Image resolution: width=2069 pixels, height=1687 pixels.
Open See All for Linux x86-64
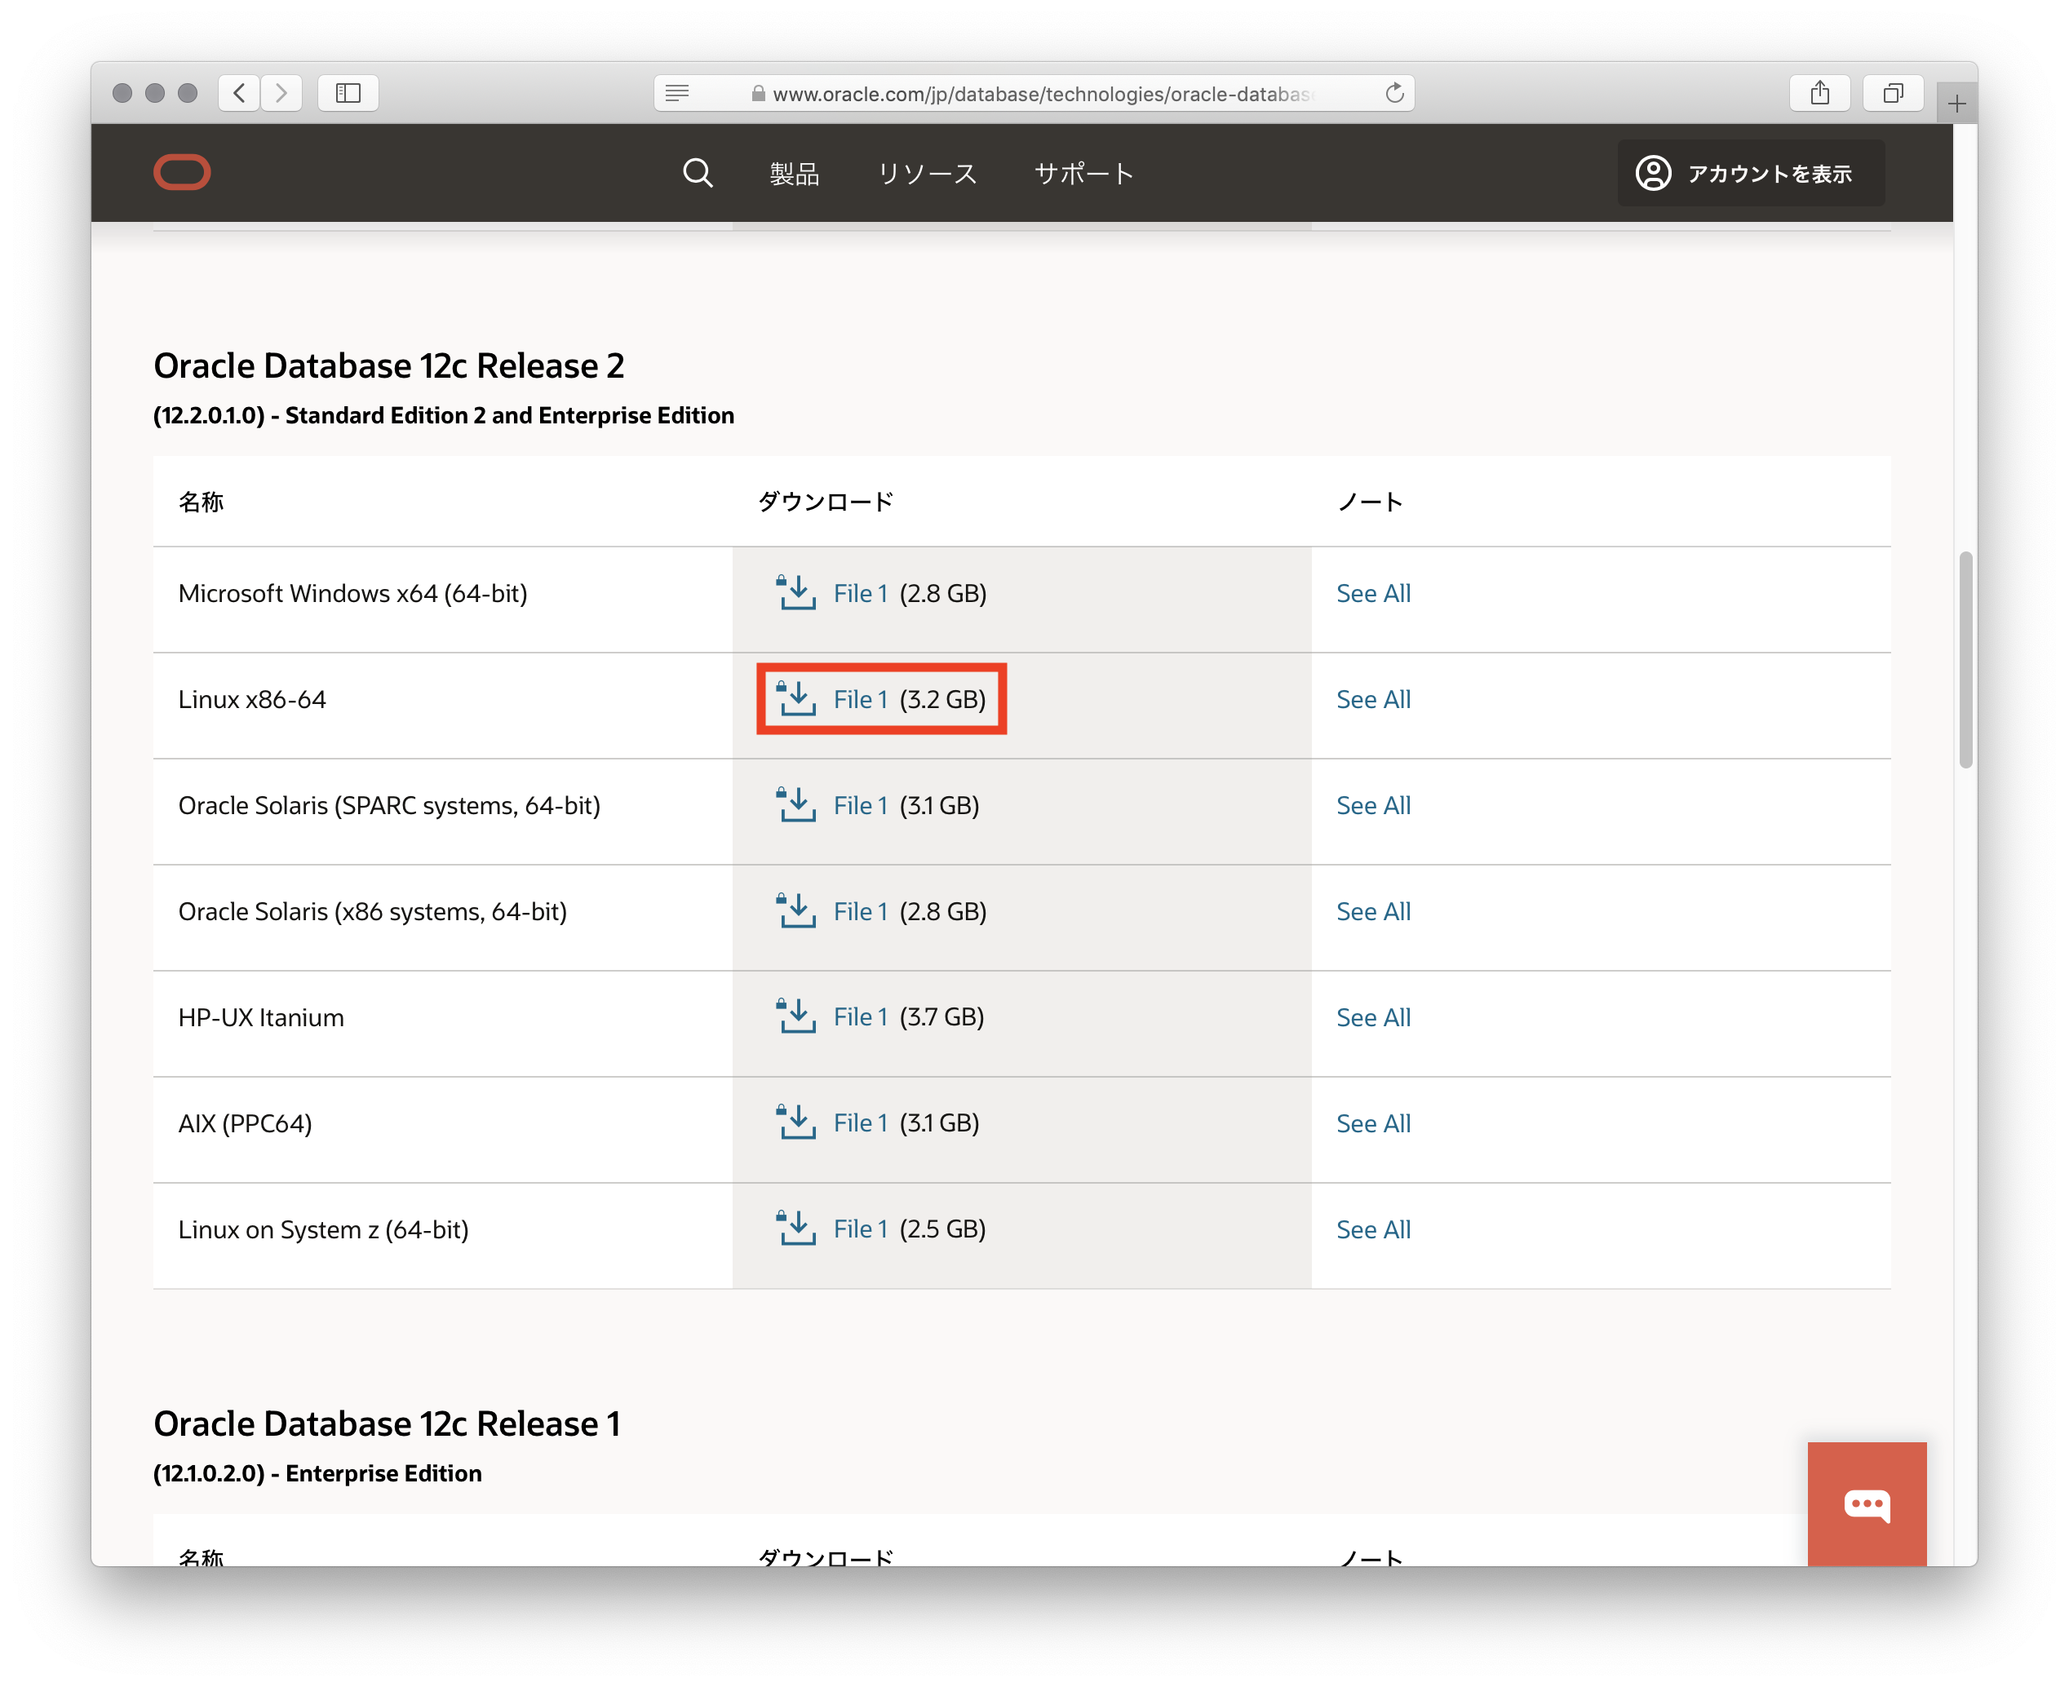pyautogui.click(x=1372, y=699)
